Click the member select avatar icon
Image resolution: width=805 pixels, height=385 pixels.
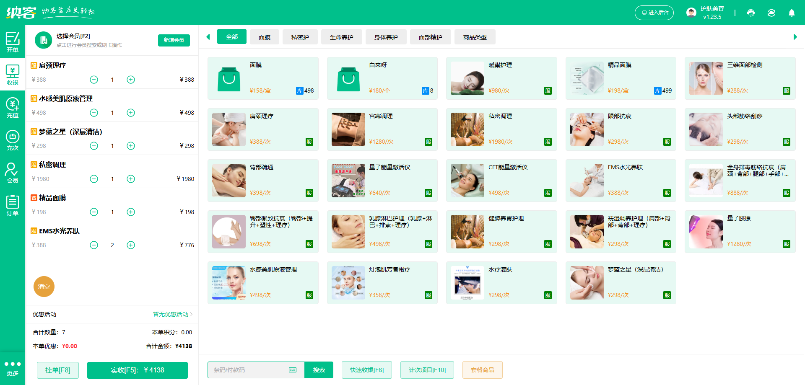(43, 40)
